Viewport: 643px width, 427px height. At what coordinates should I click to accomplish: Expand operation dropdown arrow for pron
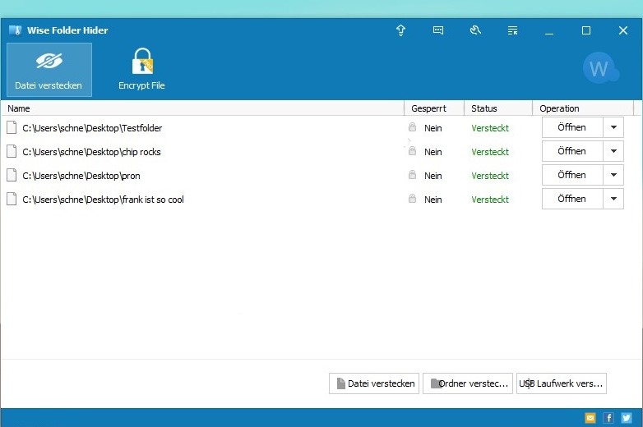613,175
